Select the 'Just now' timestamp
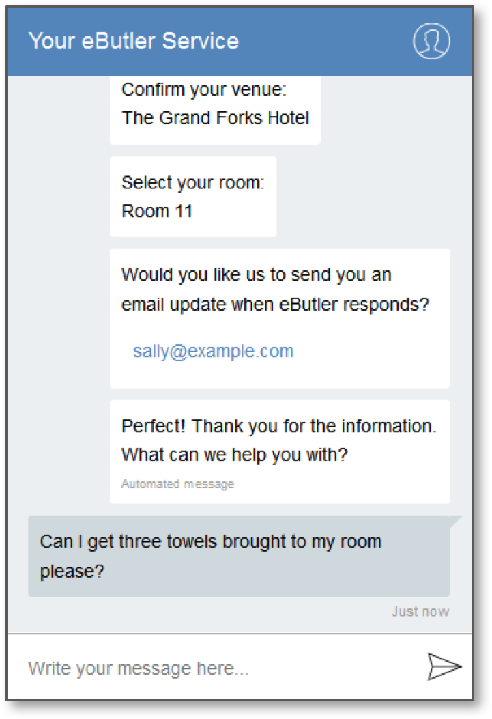The height and width of the screenshot is (719, 492). pyautogui.click(x=420, y=611)
